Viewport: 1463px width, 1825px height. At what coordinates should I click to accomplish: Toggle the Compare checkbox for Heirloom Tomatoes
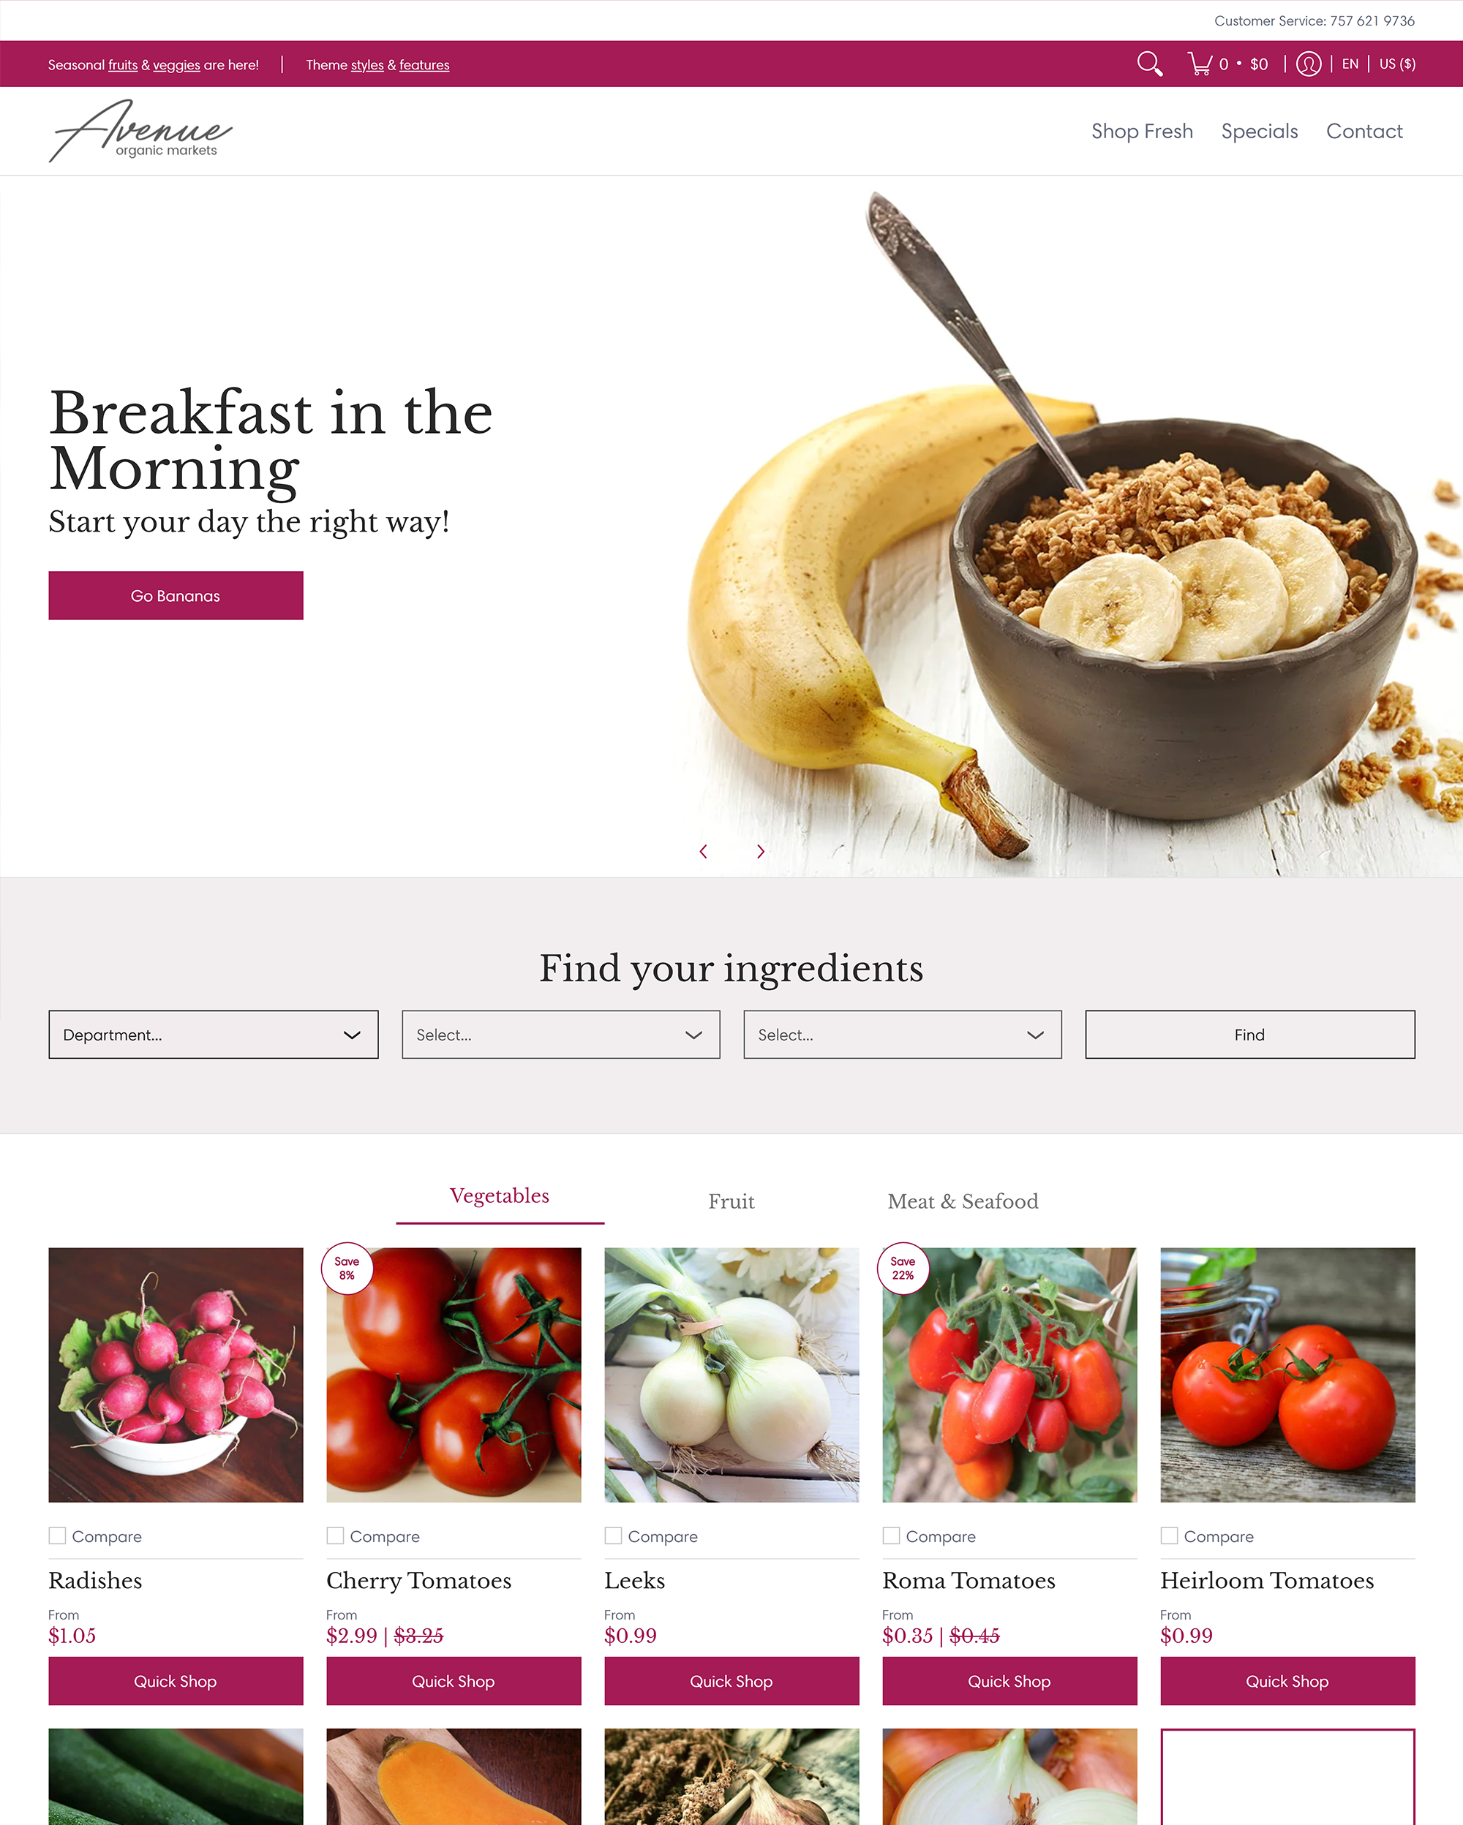pos(1169,1534)
